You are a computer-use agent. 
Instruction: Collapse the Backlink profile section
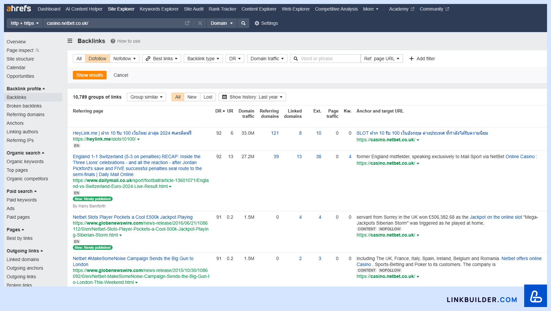click(26, 89)
